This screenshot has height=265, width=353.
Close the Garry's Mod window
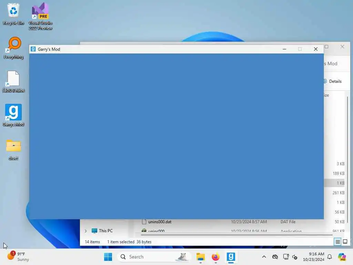[316, 49]
